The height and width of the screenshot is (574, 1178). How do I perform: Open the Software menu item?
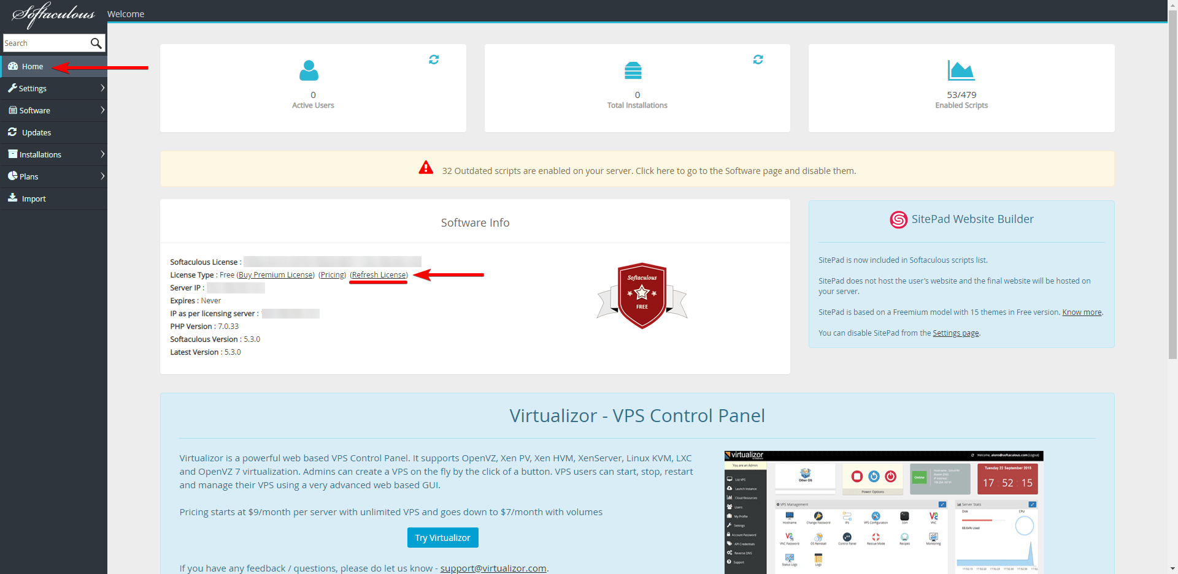tap(53, 110)
